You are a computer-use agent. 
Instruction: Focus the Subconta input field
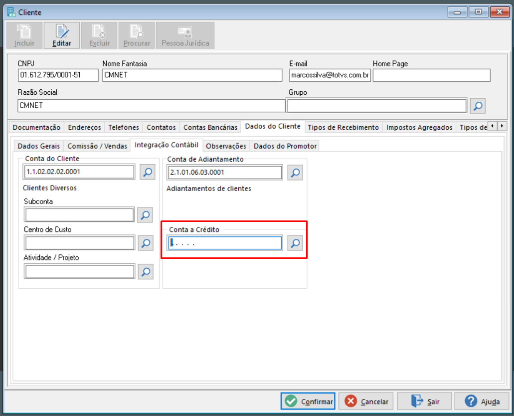pyautogui.click(x=79, y=215)
